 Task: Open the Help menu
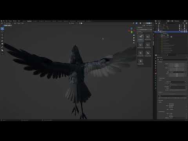tap(19, 21)
